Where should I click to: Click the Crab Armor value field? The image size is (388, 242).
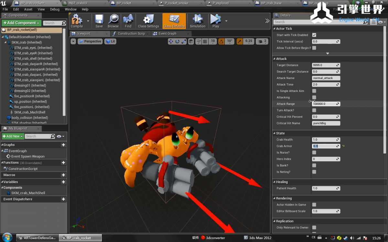[x=326, y=146]
